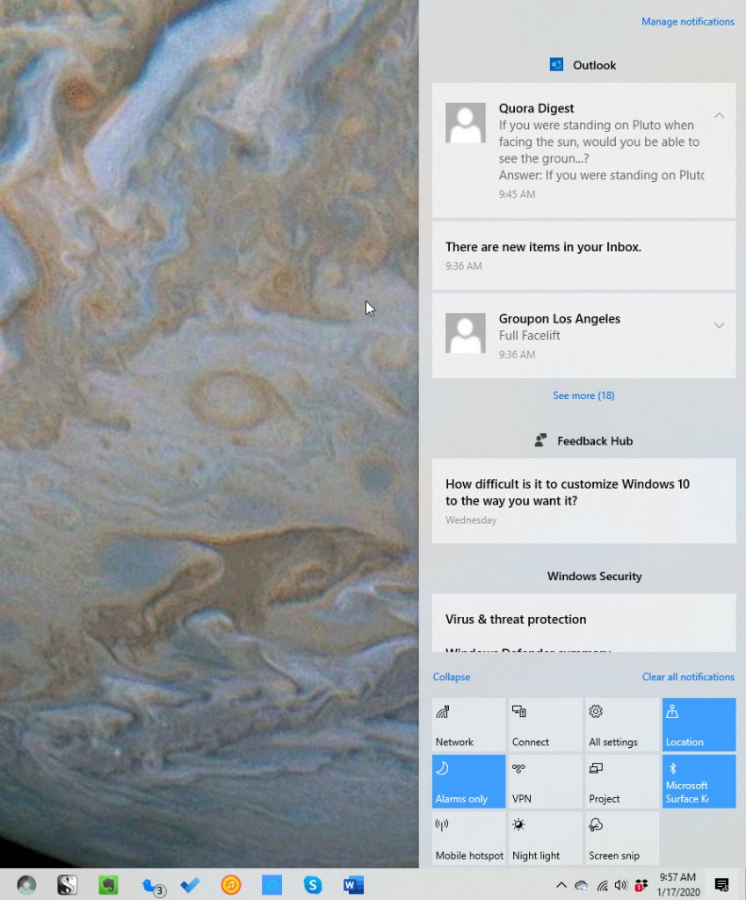Open the new items in Inbox notification
The image size is (746, 900).
(583, 256)
